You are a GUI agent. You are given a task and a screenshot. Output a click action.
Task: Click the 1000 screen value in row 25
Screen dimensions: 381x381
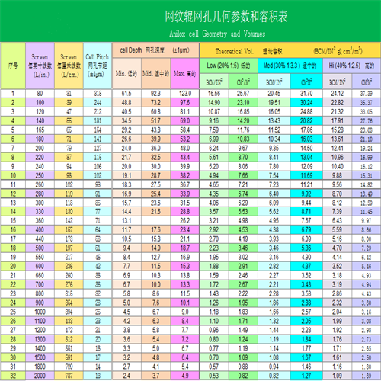[x=40, y=312]
